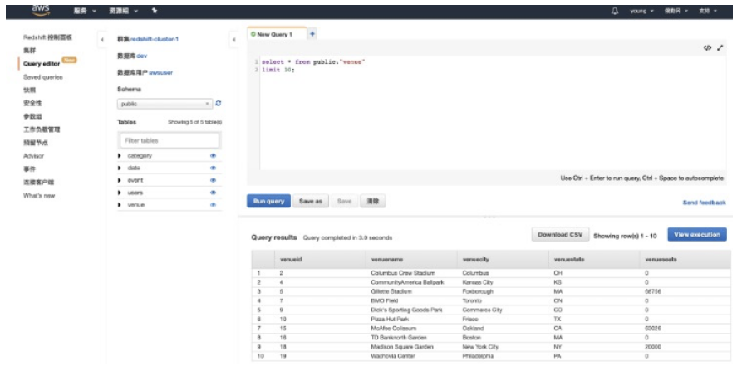Screen dimensions: 737x366
Task: Open 连接客户端 connect client page
Action: click(39, 182)
